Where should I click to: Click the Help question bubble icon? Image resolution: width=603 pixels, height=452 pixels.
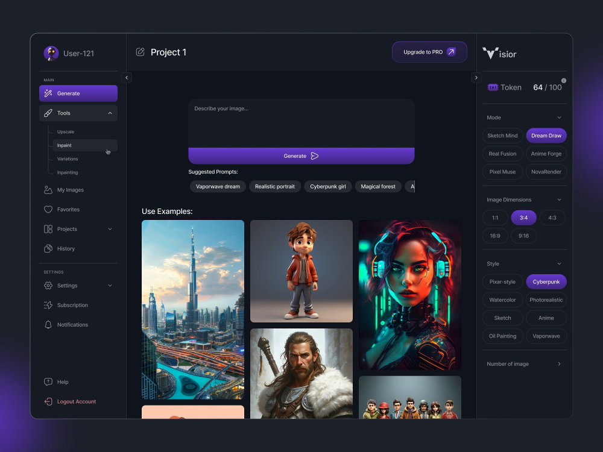[x=48, y=381]
